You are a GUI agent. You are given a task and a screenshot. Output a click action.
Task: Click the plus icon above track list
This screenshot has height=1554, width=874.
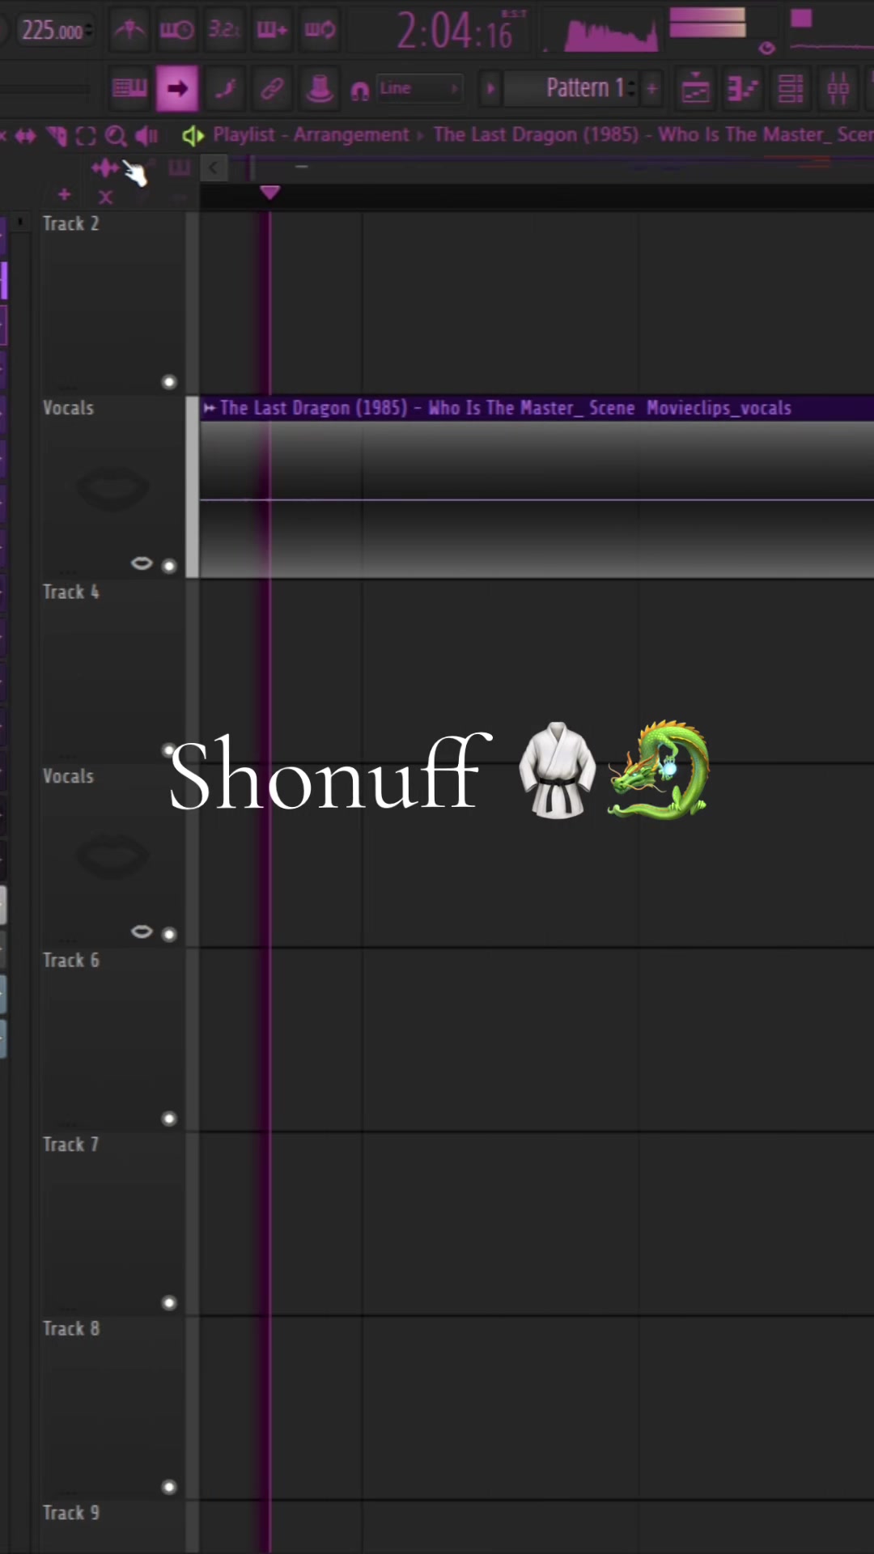click(x=65, y=195)
